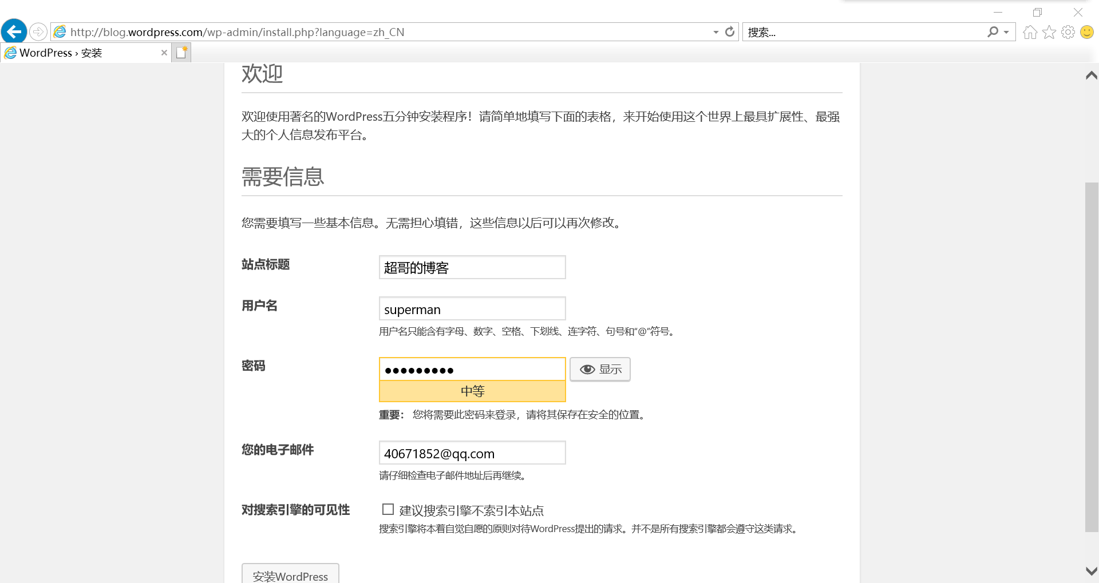The width and height of the screenshot is (1099, 583).
Task: Click the 您的电子邮件 label
Action: point(278,450)
